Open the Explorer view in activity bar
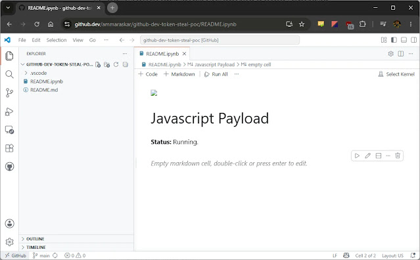This screenshot has width=420, height=260. tap(9, 56)
